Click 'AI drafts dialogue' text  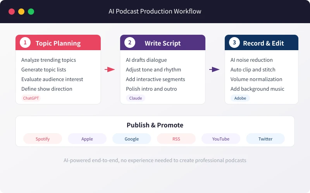146,60
